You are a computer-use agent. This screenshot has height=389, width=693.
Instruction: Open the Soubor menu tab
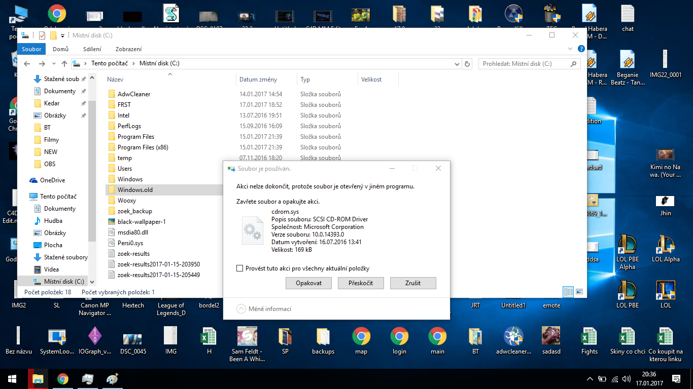coord(31,49)
